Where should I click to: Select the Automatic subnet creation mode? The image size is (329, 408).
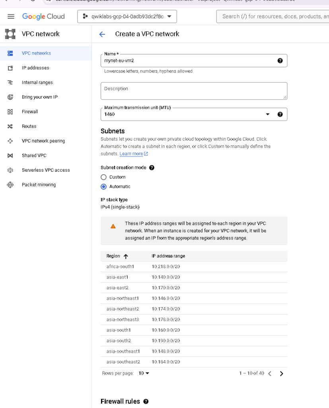(x=104, y=186)
